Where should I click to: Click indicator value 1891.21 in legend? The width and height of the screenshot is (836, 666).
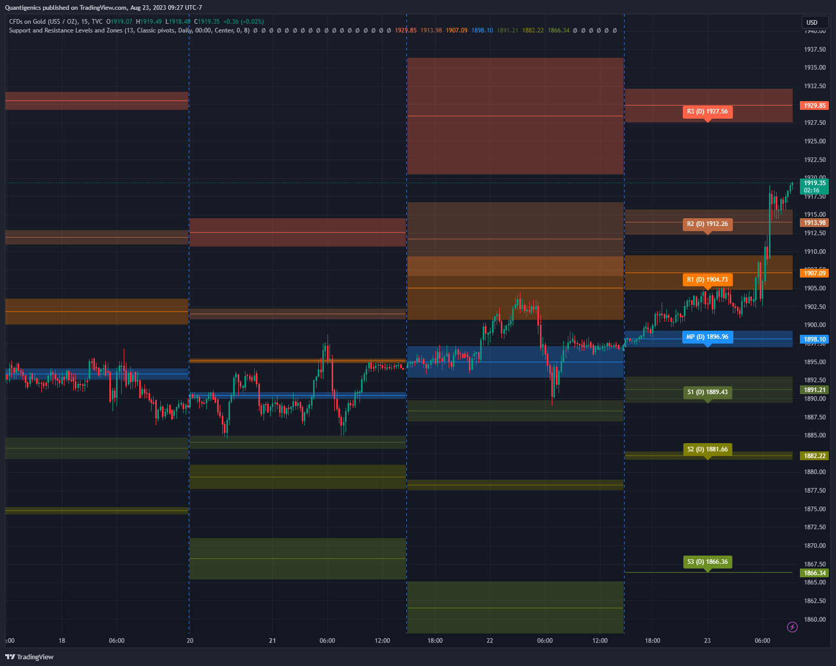tap(507, 30)
